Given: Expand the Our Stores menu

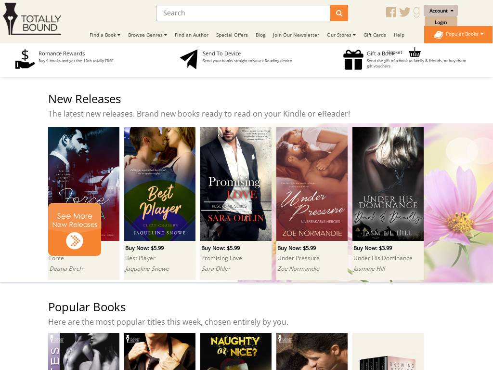Looking at the screenshot, I should click(x=341, y=35).
